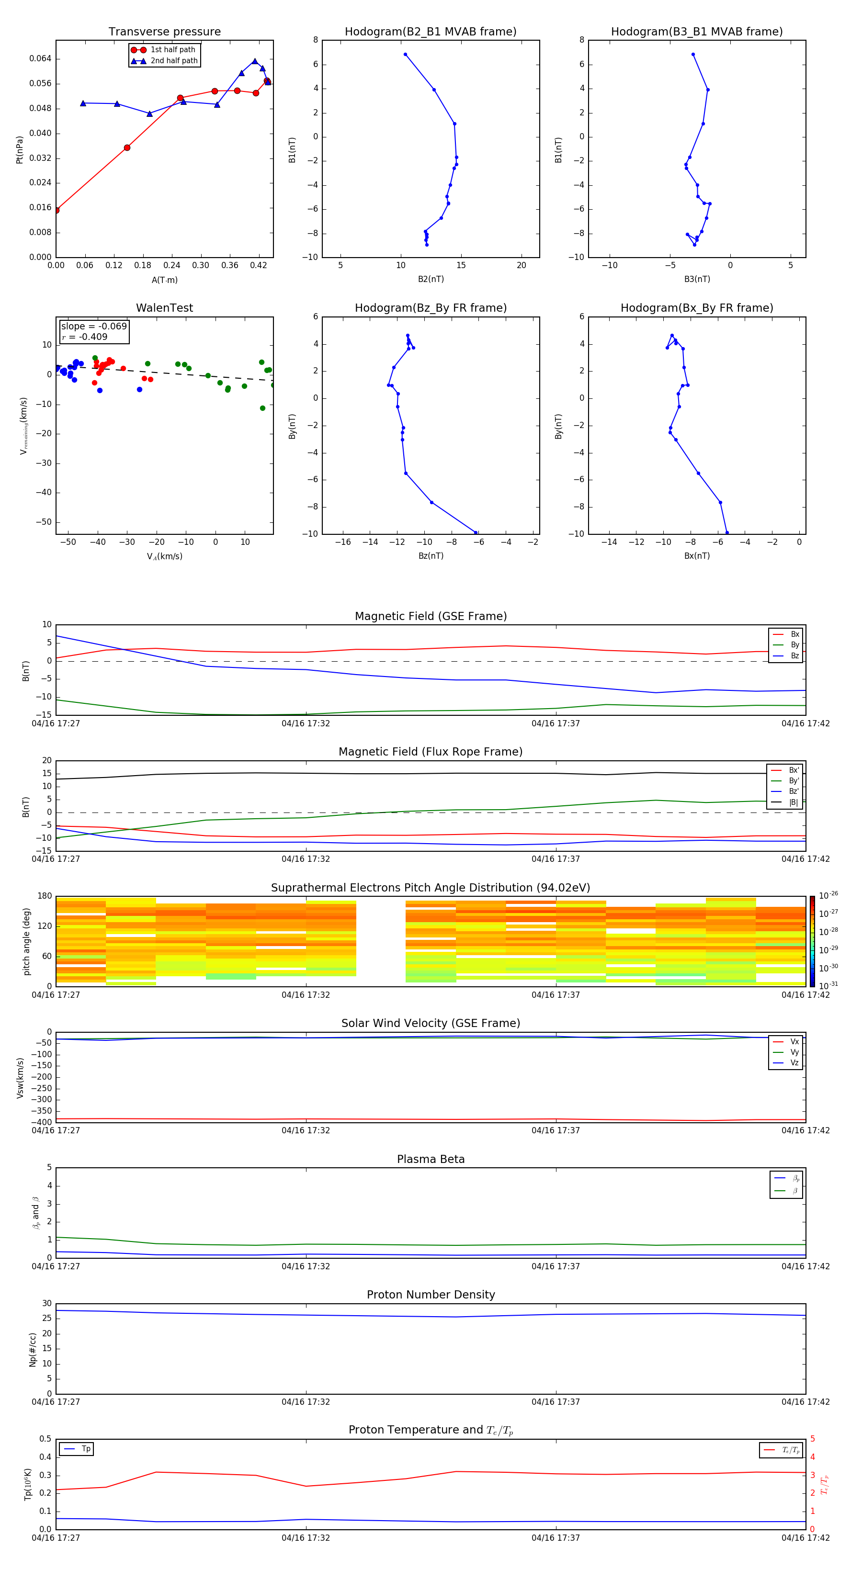Click the "Hodogram(B3_B1 MVAB frame)" title
The width and height of the screenshot is (862, 1580).
click(x=697, y=32)
